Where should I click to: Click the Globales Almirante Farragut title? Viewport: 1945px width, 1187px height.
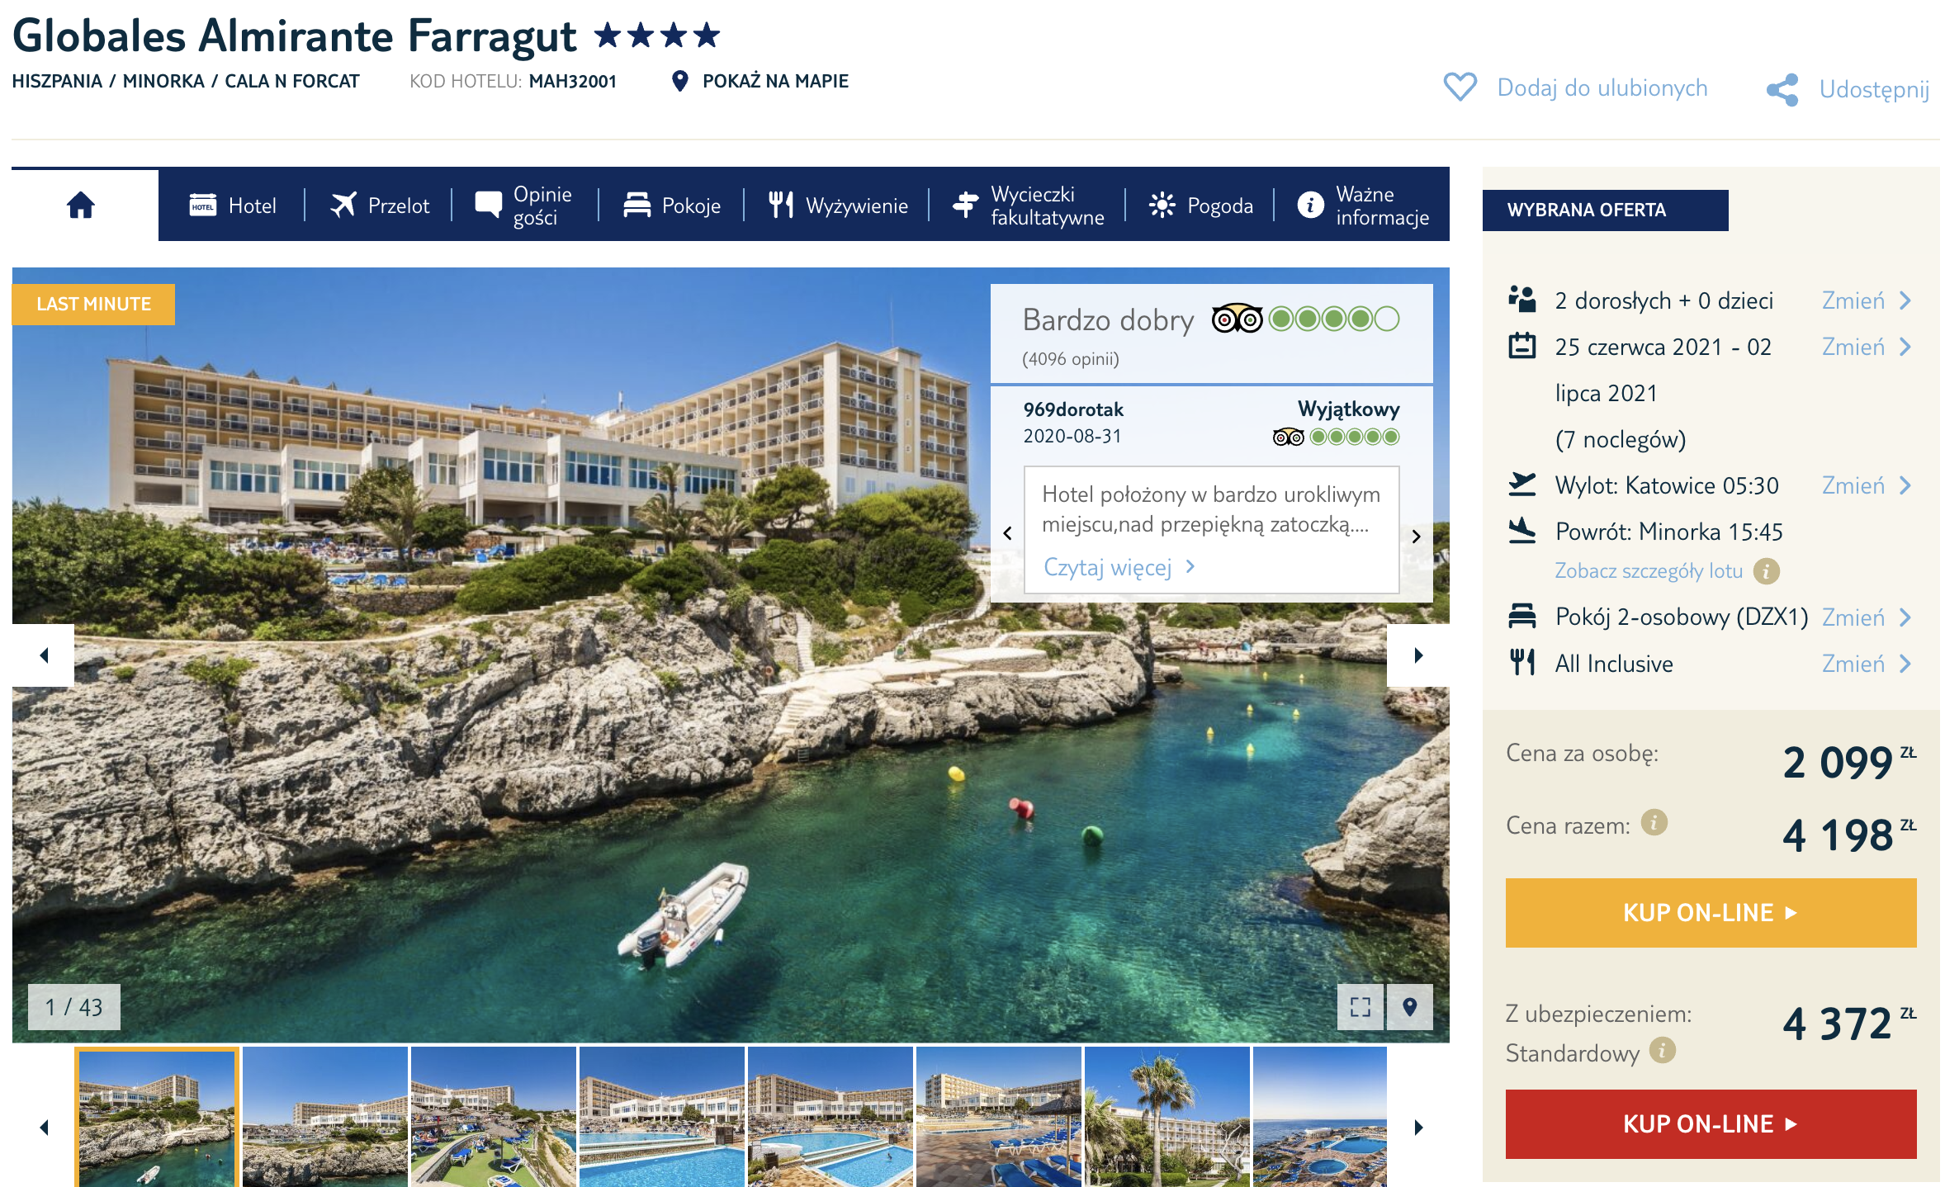click(x=295, y=35)
